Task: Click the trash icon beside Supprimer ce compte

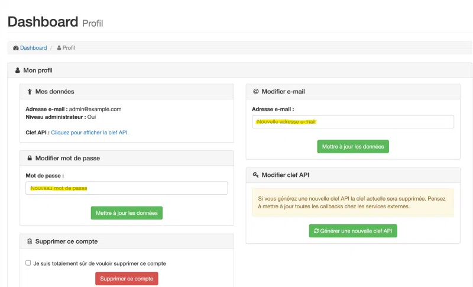Action: (x=30, y=241)
